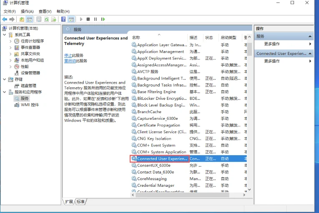The image size is (319, 213).
Task: Click the Stop Service toolbar button
Action: 88,19
